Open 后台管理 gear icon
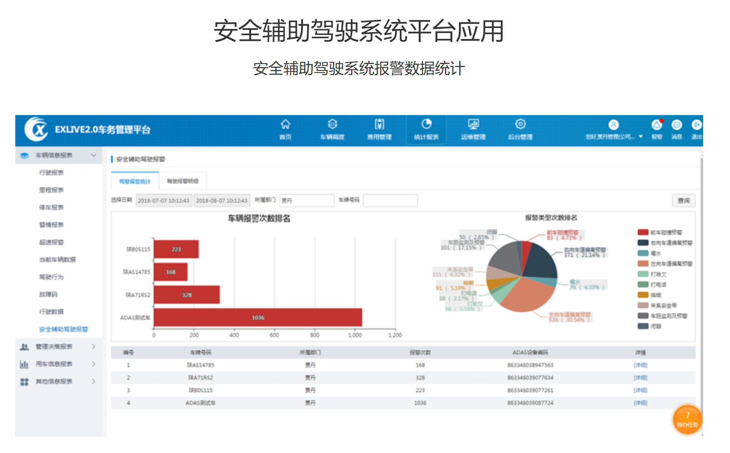 pos(520,125)
